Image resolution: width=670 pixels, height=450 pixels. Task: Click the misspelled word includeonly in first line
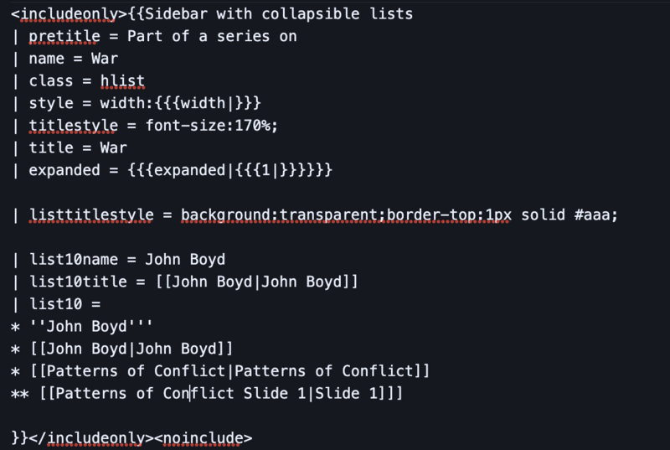(x=69, y=14)
